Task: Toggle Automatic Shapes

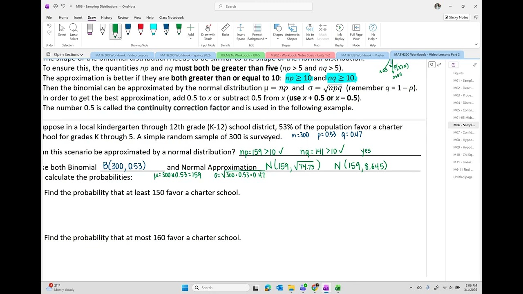Action: [x=292, y=32]
